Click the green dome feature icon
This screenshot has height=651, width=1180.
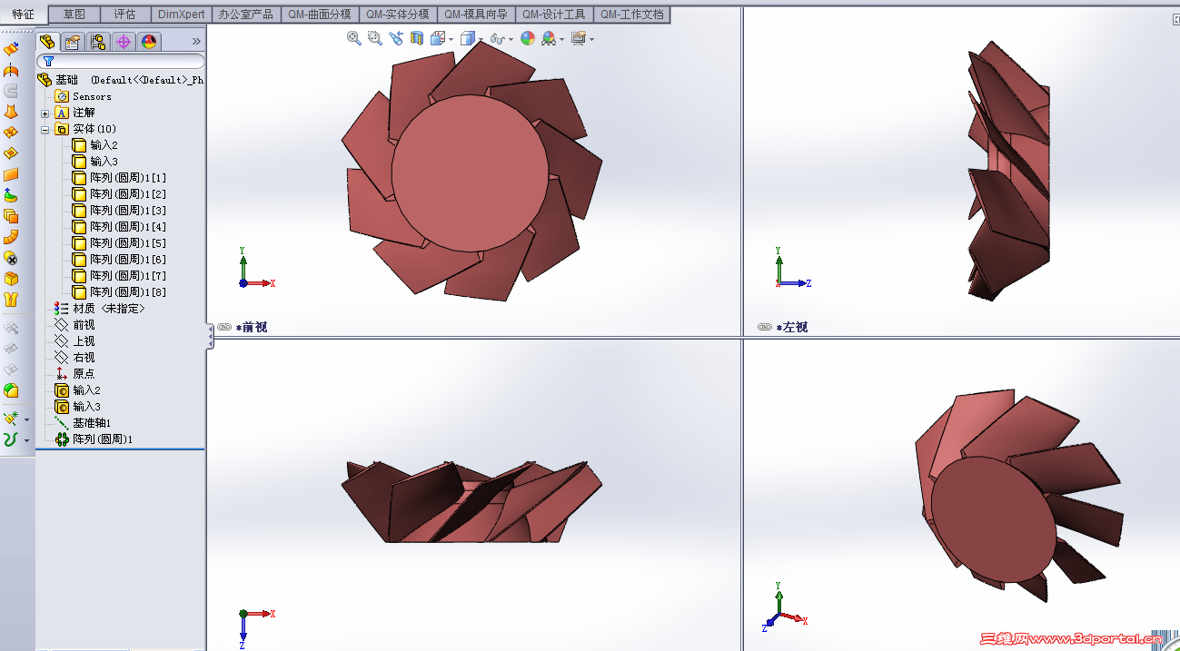tap(11, 390)
